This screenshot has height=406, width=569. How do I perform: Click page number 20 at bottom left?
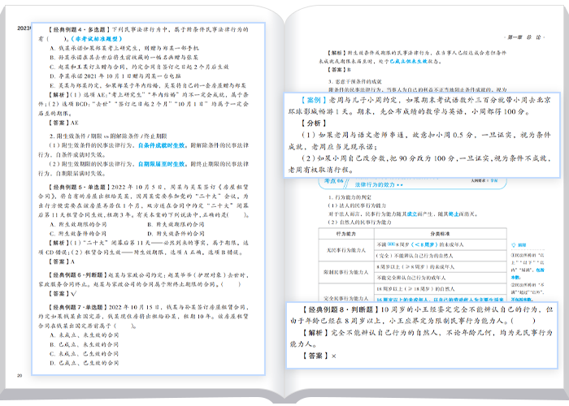[19, 375]
